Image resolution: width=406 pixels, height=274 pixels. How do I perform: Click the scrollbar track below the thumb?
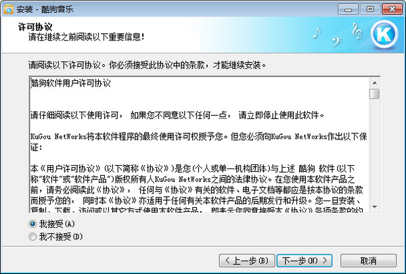(x=374, y=150)
